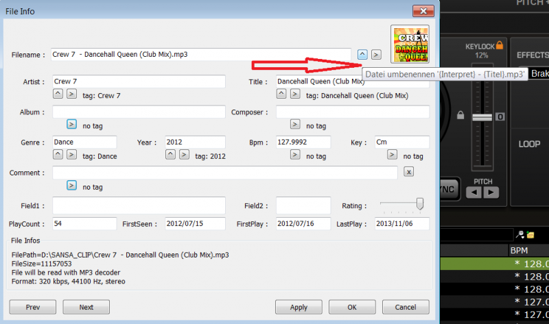Click the right-arrow button next to 'tag: Crew 7'
The width and height of the screenshot is (549, 324).
(71, 94)
